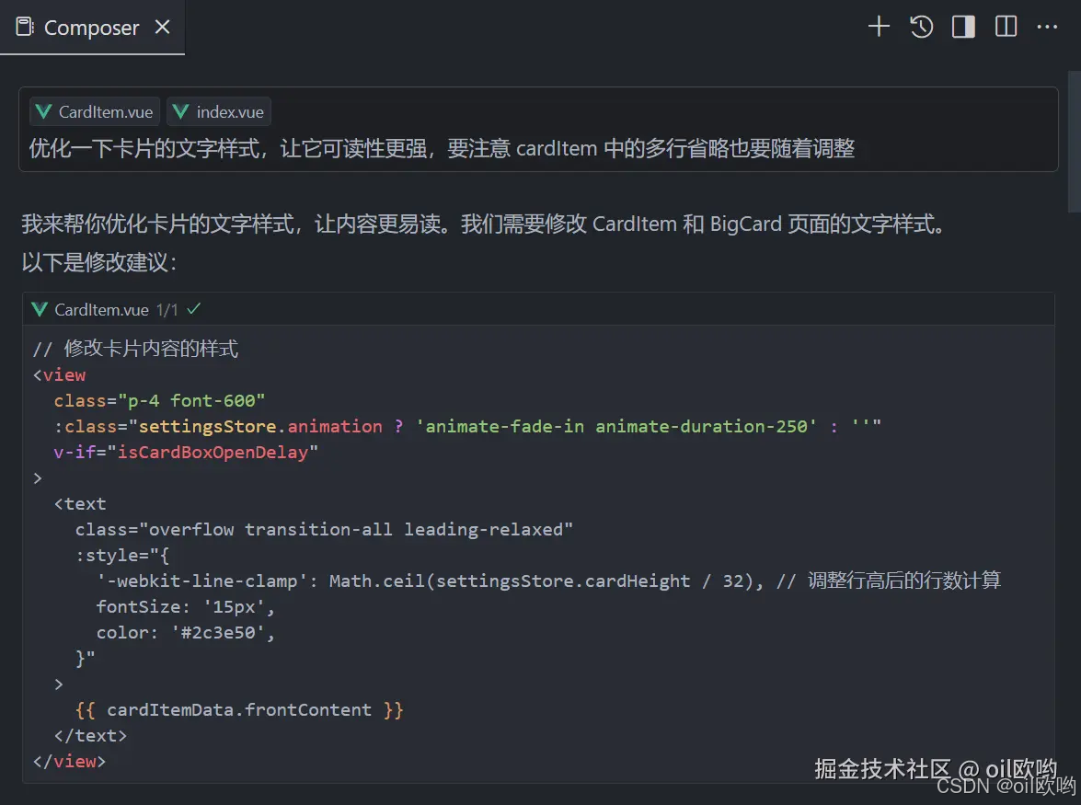The height and width of the screenshot is (805, 1081).
Task: Click the v-if="isCardBoxOpenDelay" line
Action: (x=186, y=452)
